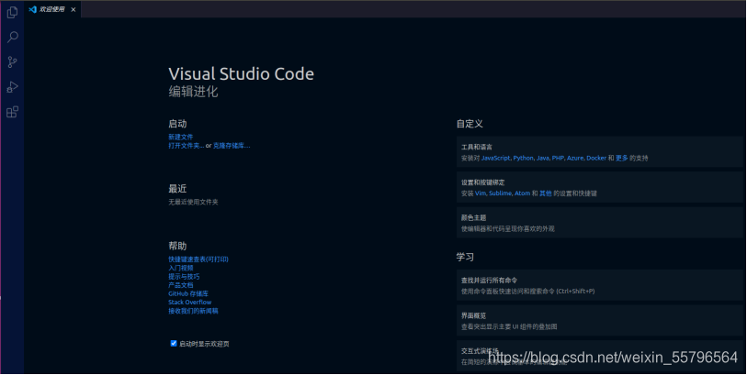Click 更多 languages link
Image resolution: width=747 pixels, height=375 pixels.
622,158
